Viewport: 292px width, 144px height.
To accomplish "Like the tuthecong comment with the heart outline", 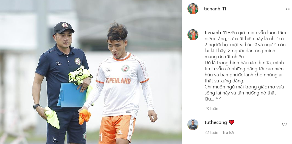I will [284, 124].
